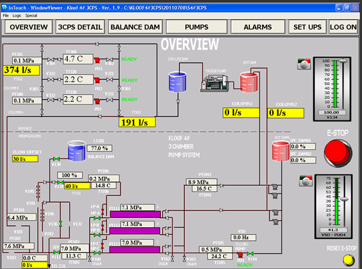Screen dimensions: 362x269
Task: Click the green V111 valve
Action: pyautogui.click(x=57, y=252)
